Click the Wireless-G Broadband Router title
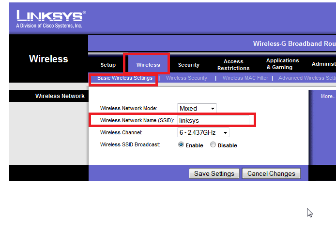This screenshot has height=228, width=336. (x=294, y=43)
